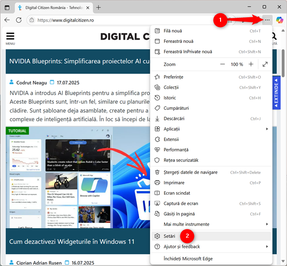This screenshot has height=266, width=287.
Task: Click the Settings and more ellipsis button
Action: coord(266,20)
